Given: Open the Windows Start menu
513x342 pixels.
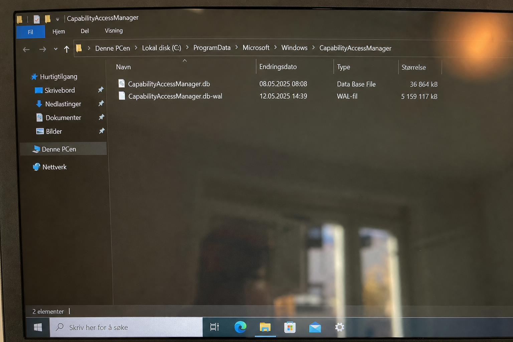Looking at the screenshot, I should tap(38, 327).
